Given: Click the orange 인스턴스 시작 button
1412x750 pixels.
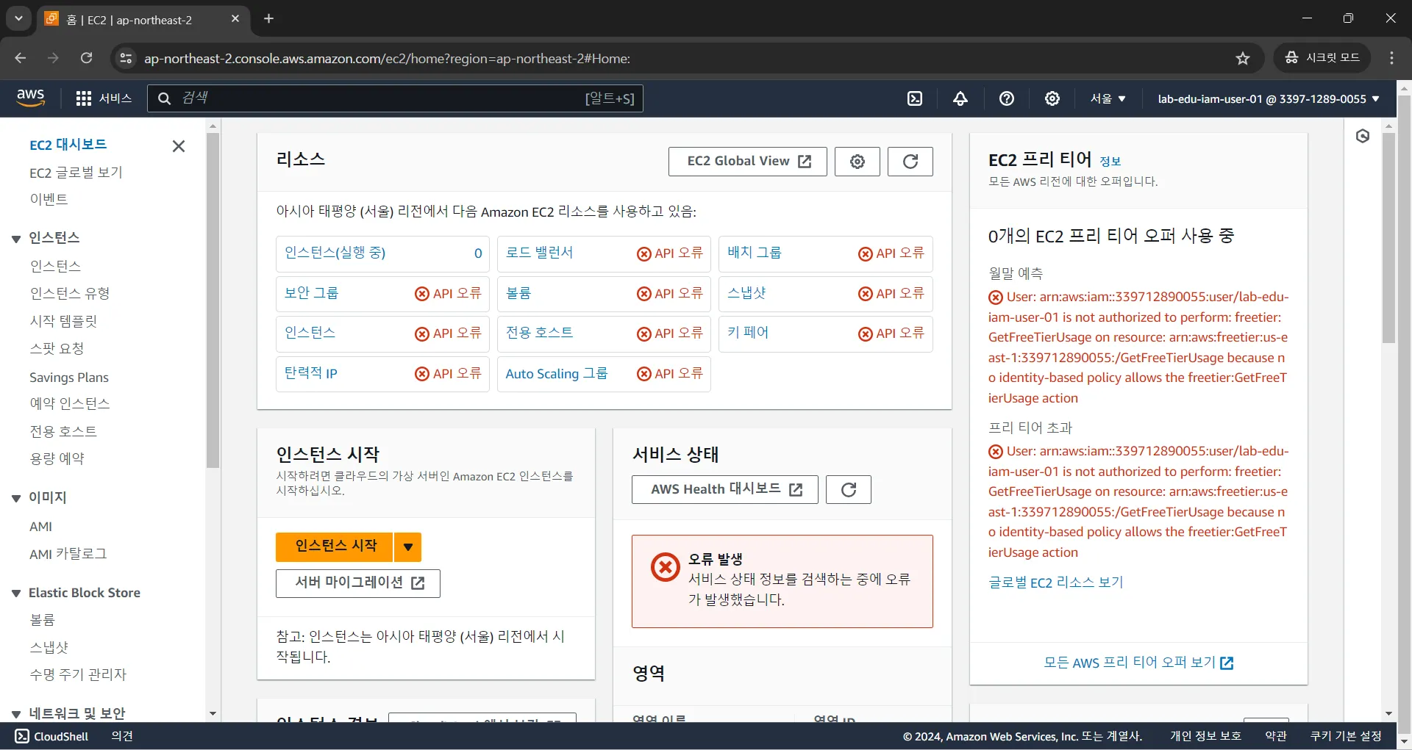Looking at the screenshot, I should click(335, 547).
